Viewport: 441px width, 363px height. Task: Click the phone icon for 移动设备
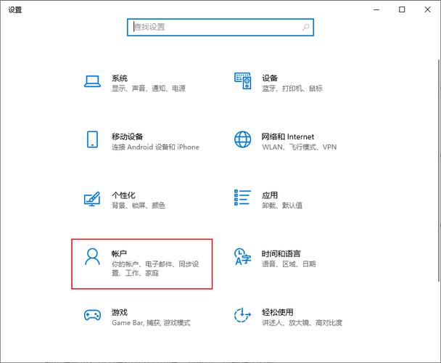click(92, 140)
